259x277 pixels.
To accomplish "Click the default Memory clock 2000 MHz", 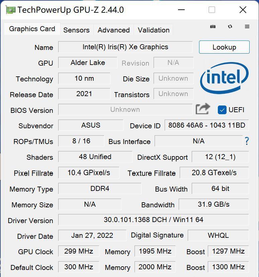I will click(x=155, y=267).
